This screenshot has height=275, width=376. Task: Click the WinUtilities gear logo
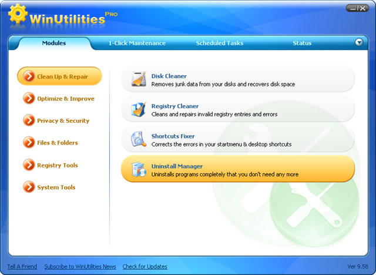[18, 14]
